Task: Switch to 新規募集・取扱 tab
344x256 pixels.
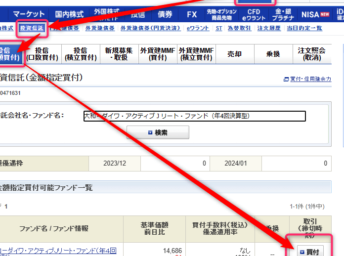Action: (x=119, y=54)
